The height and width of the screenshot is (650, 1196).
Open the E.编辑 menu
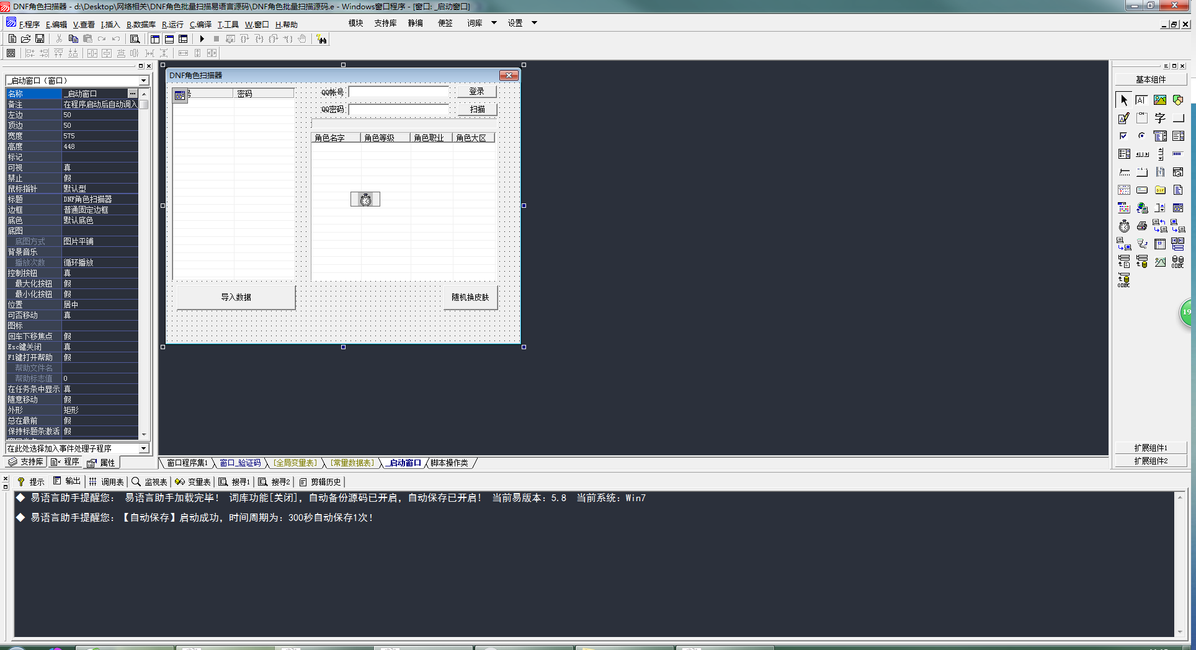(56, 25)
